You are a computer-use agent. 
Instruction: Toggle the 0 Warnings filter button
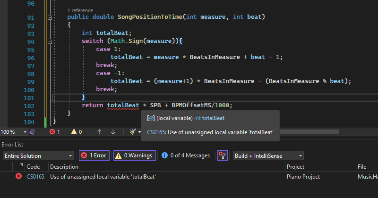(x=134, y=155)
